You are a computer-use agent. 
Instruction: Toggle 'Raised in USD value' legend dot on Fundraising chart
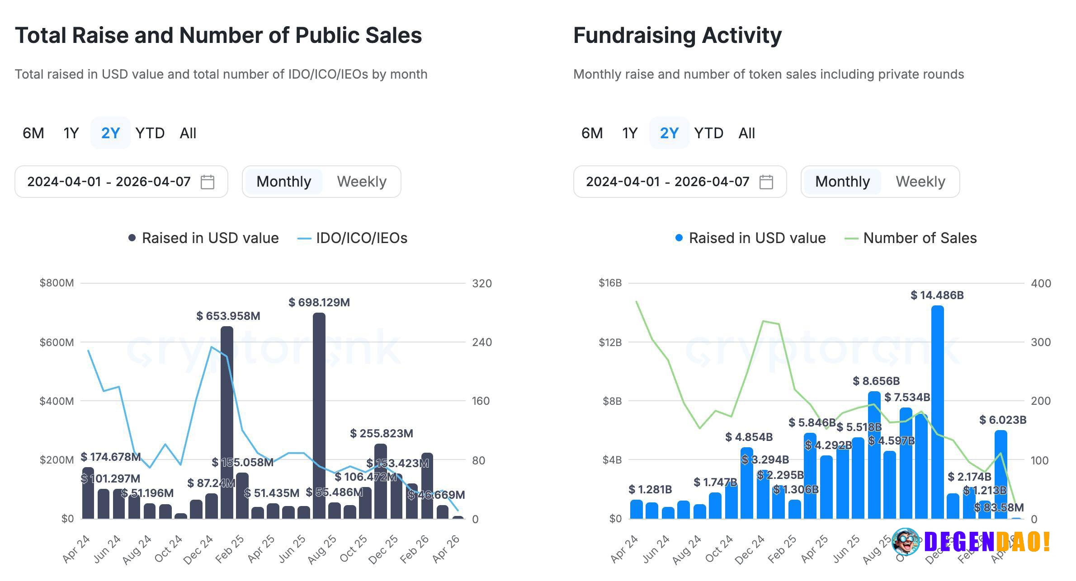point(679,238)
